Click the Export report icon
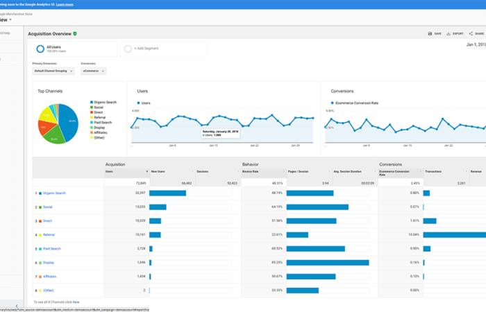The image size is (486, 312). coord(449,33)
